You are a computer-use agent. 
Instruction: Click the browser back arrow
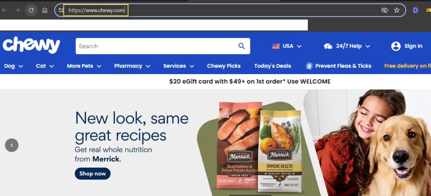[4, 11]
